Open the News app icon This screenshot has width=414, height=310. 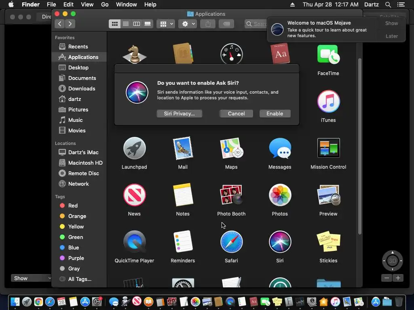click(134, 195)
